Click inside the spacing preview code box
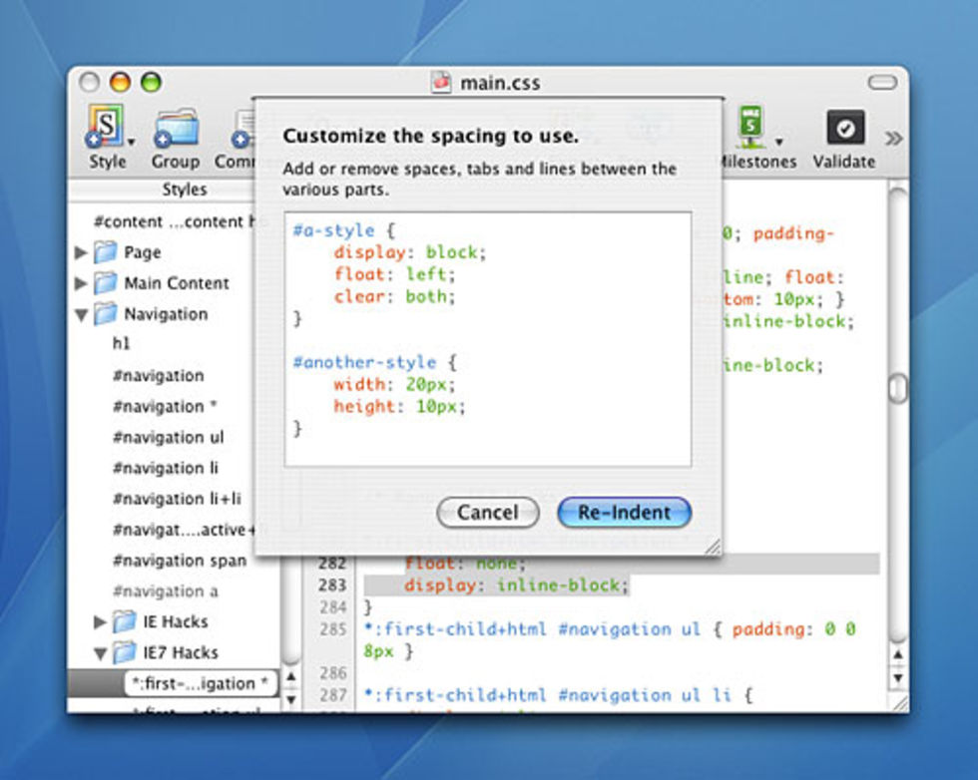This screenshot has height=780, width=978. [487, 339]
